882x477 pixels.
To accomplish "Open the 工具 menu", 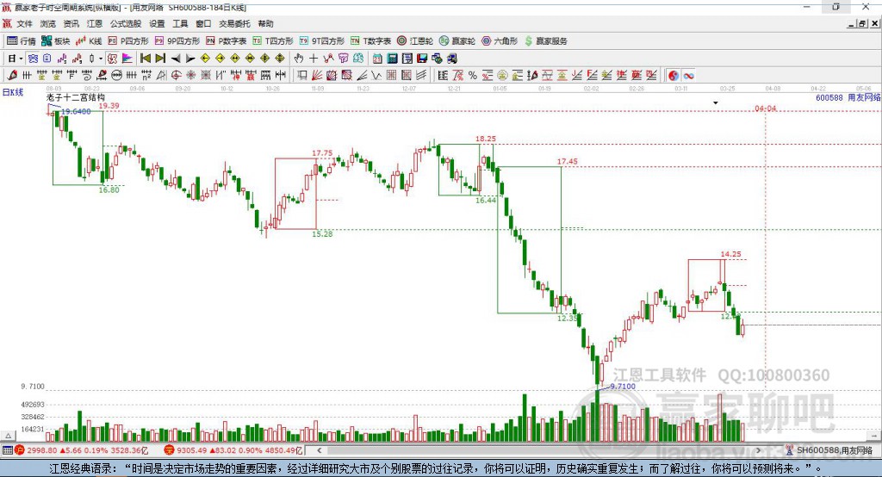I will pos(180,23).
